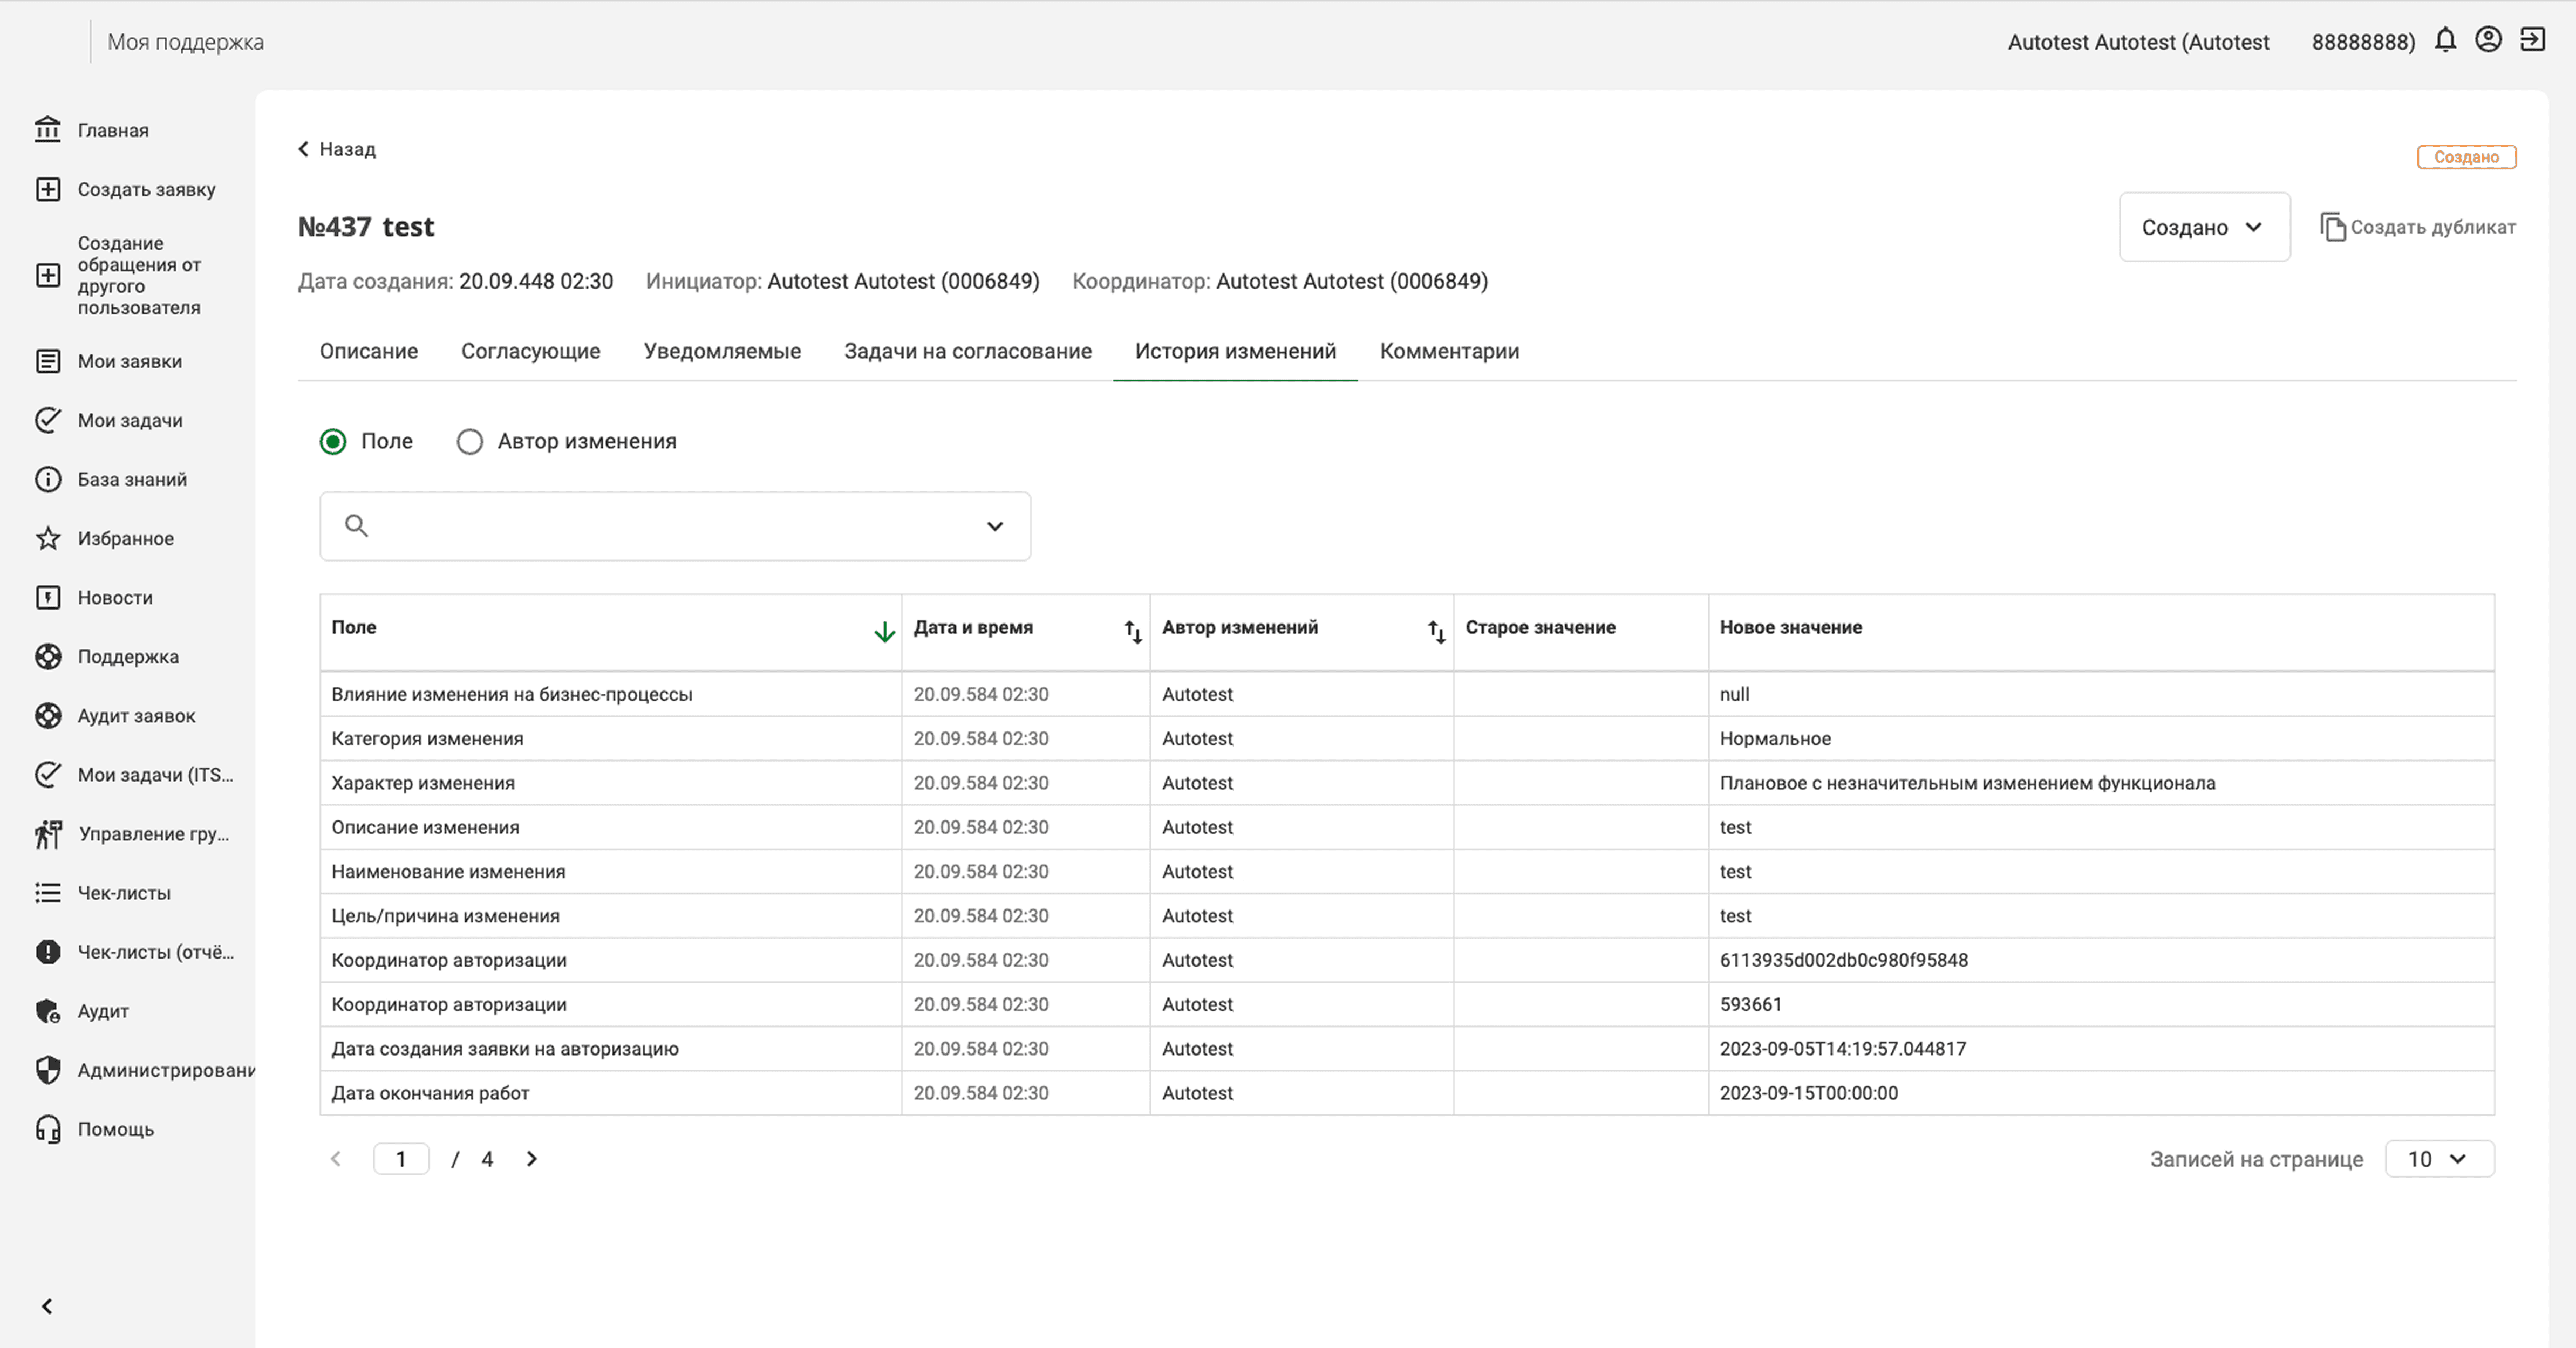Go back via the Назад link

pos(337,149)
